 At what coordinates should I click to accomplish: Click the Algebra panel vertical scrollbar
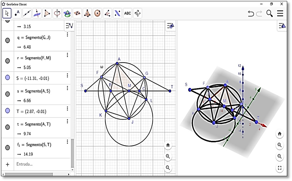[73, 153]
